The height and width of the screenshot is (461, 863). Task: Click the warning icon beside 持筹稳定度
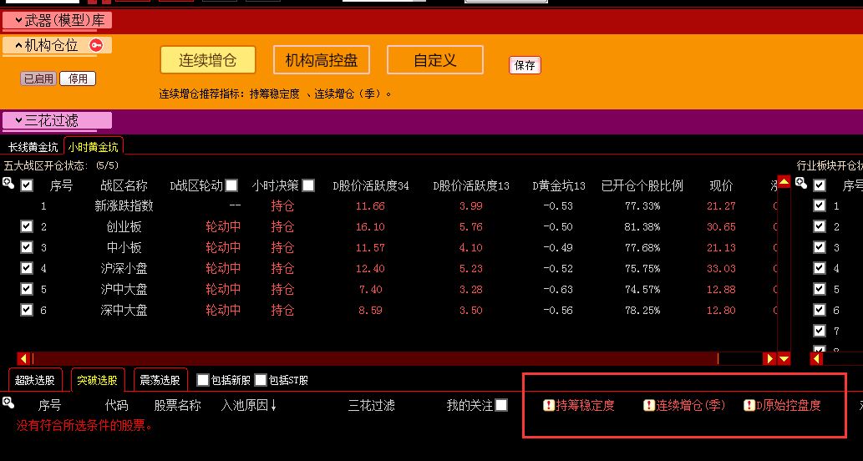pos(549,406)
